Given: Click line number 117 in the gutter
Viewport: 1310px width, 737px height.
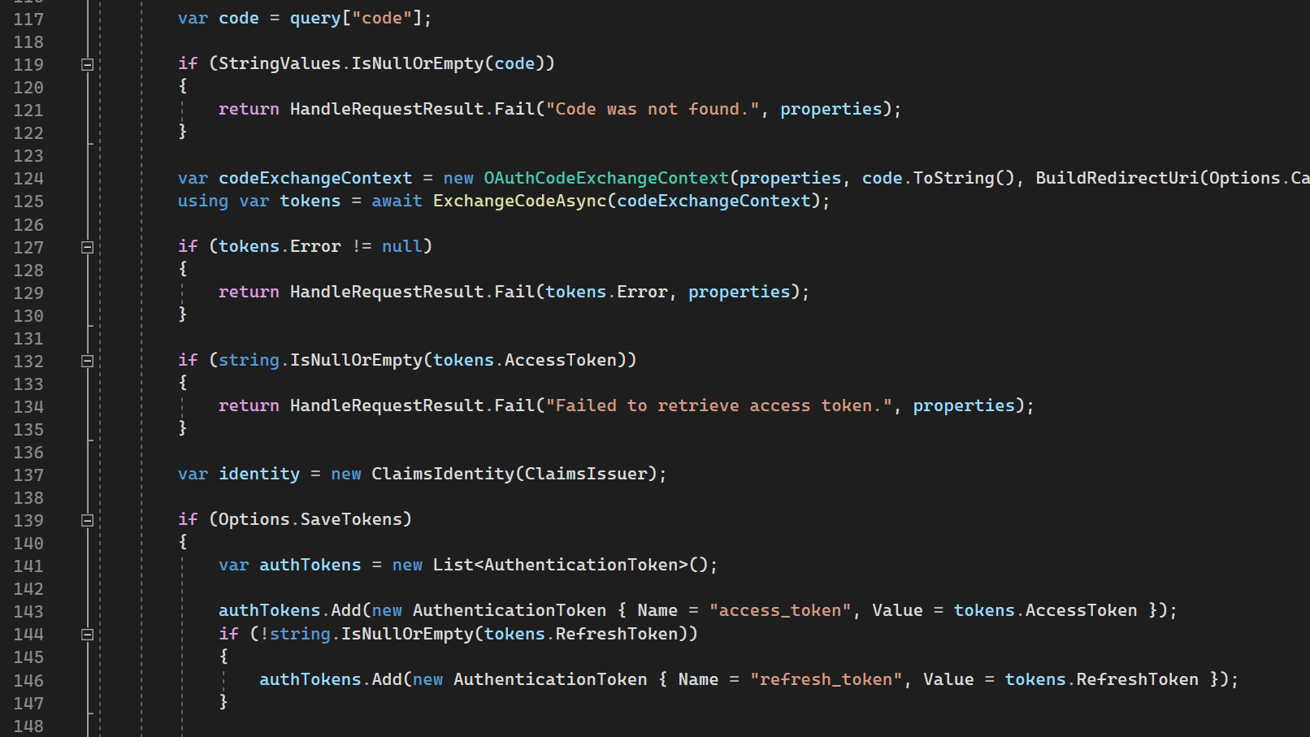Looking at the screenshot, I should tap(28, 19).
